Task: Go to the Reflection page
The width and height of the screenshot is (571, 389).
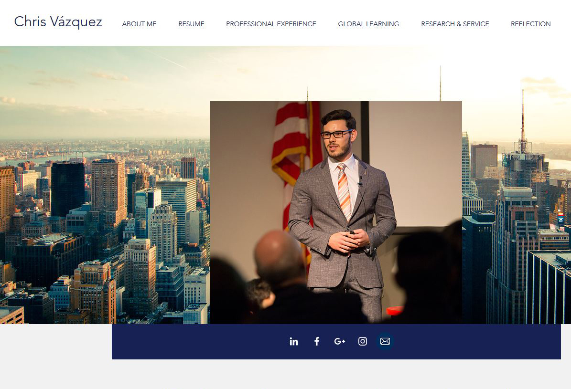Action: [x=530, y=24]
